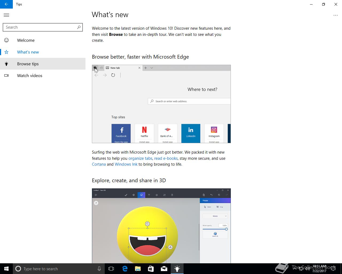342x274 pixels.
Task: Click the Tips app taskbar icon
Action: coord(177,269)
